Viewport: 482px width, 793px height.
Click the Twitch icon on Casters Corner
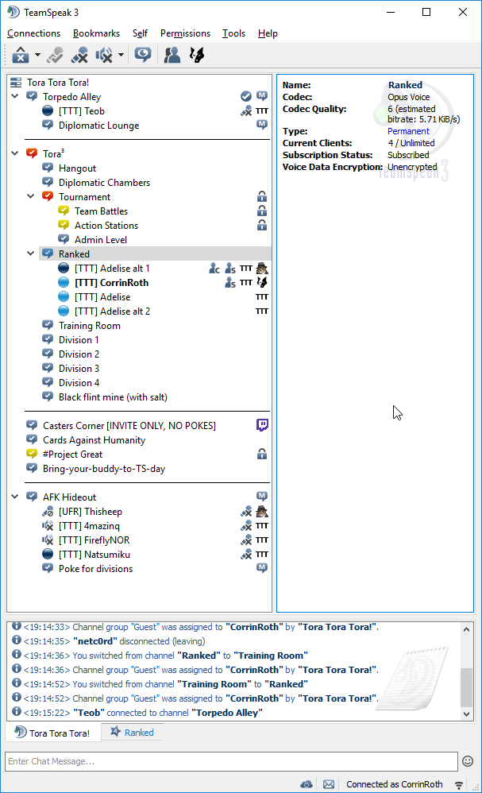[262, 425]
